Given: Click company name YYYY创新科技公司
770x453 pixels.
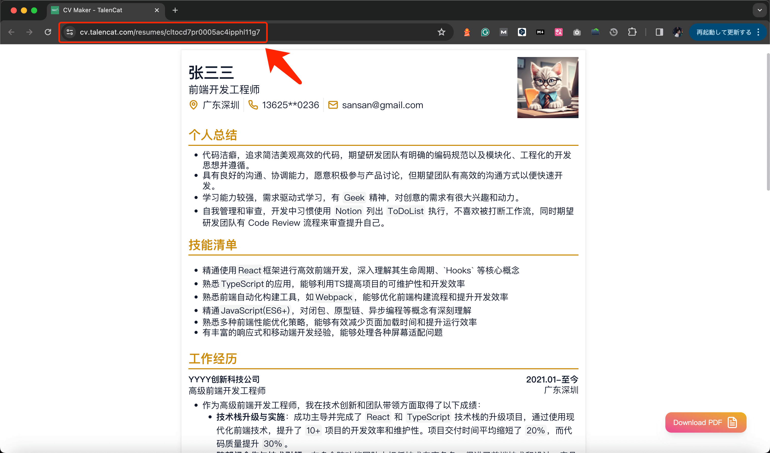Looking at the screenshot, I should (224, 379).
